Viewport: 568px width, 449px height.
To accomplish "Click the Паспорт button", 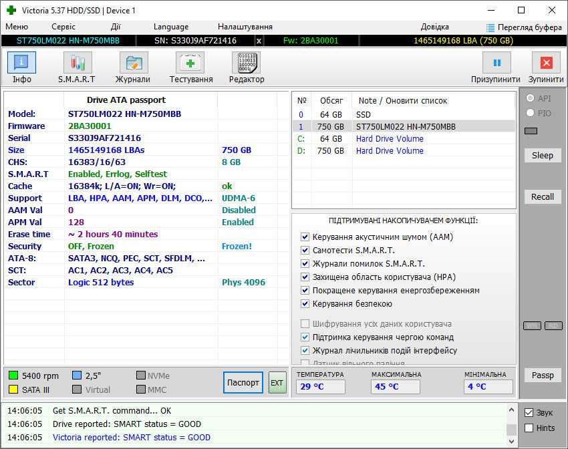I will [243, 383].
